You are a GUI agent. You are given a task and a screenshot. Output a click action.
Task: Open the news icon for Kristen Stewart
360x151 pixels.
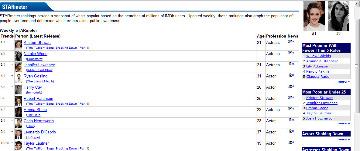(291, 41)
